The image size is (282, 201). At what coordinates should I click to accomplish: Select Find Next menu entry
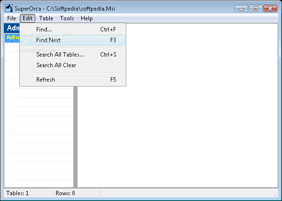coord(73,40)
